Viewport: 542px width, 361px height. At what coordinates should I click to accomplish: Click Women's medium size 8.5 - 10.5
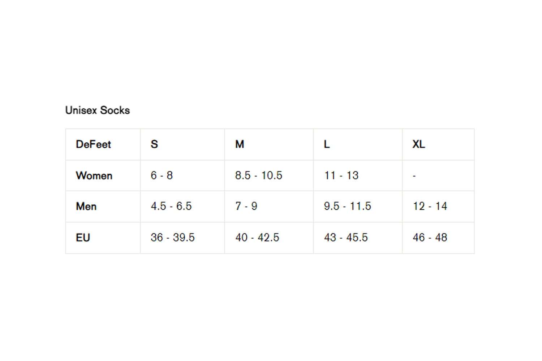point(259,175)
